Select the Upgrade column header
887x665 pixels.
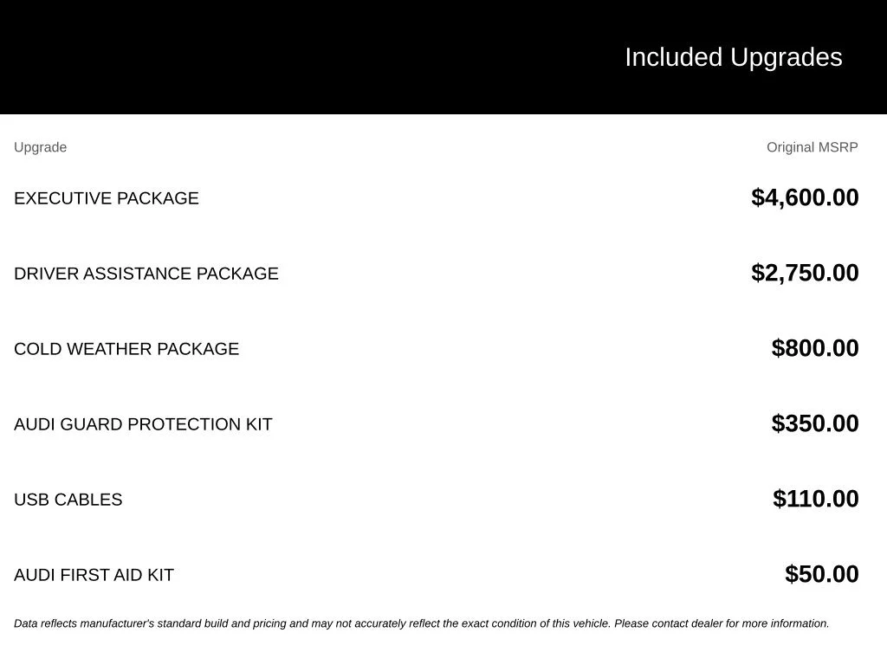coord(40,147)
